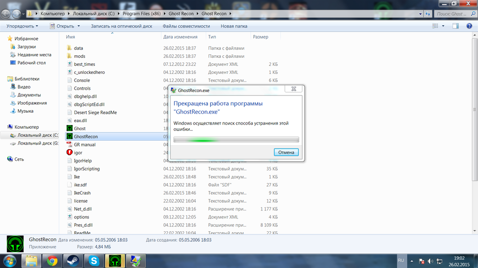Click Файлы совместимости in toolbar
Image resolution: width=478 pixels, height=268 pixels.
click(186, 26)
